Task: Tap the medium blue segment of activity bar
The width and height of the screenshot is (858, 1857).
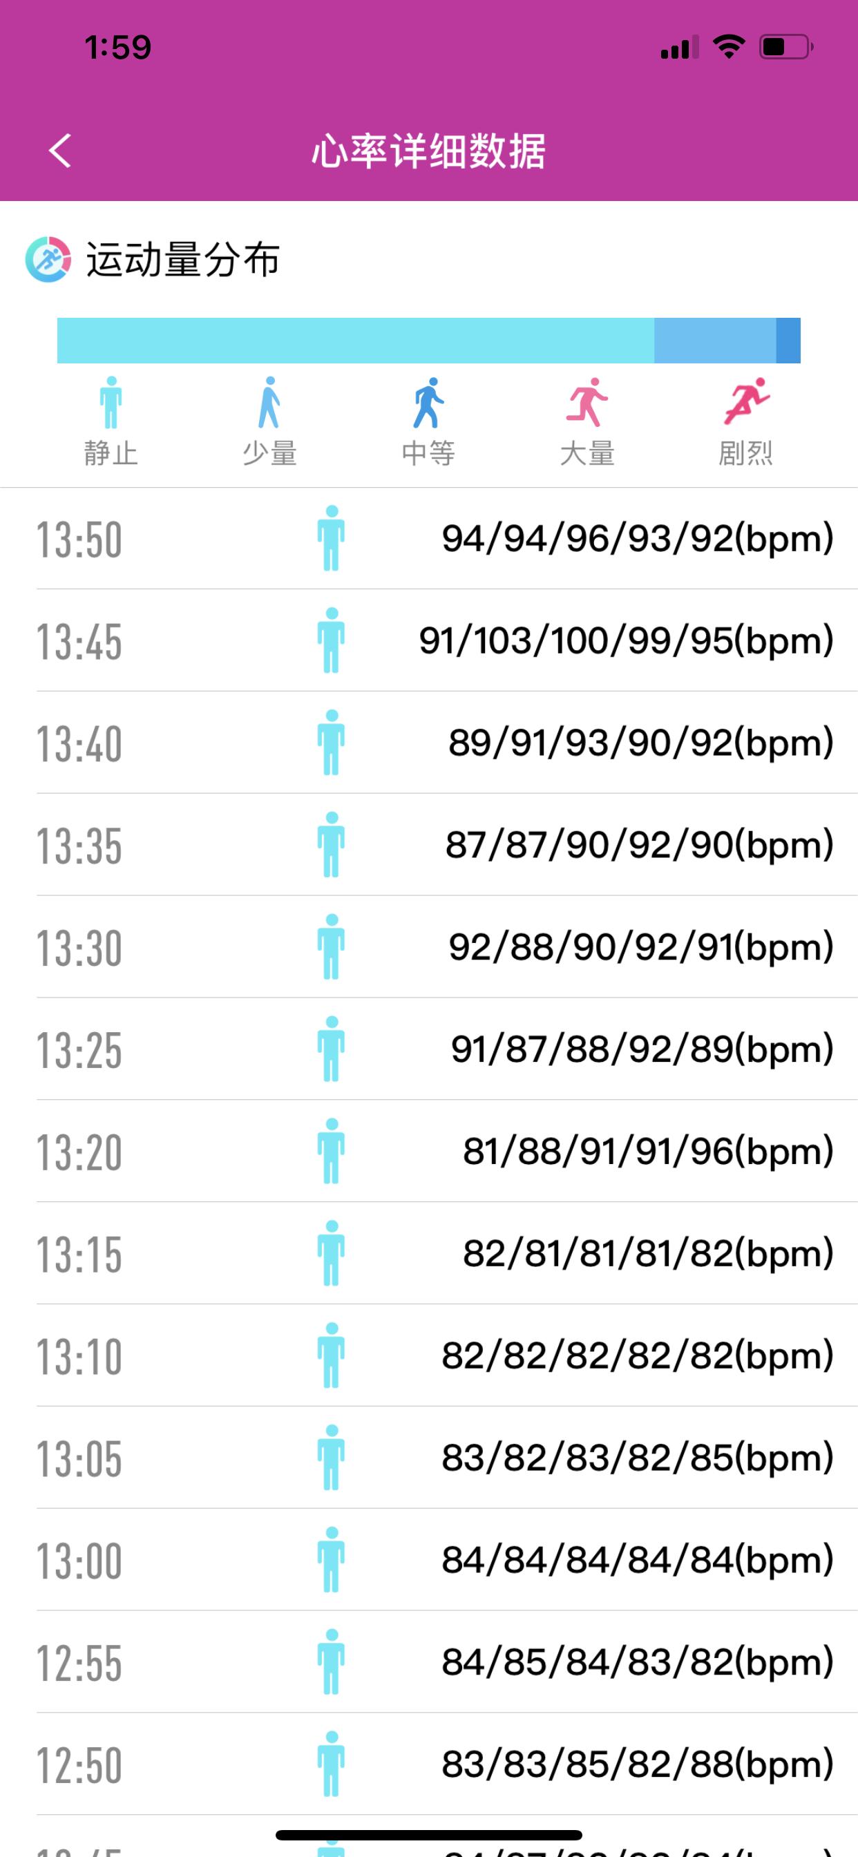Action: click(714, 341)
